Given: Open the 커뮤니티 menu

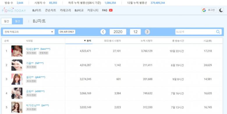Looking at the screenshot, I should pyautogui.click(x=93, y=10).
